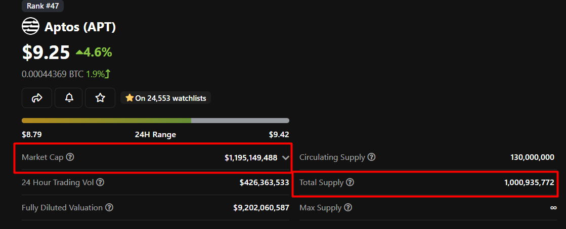Click the 24H Range progress bar

[x=155, y=121]
